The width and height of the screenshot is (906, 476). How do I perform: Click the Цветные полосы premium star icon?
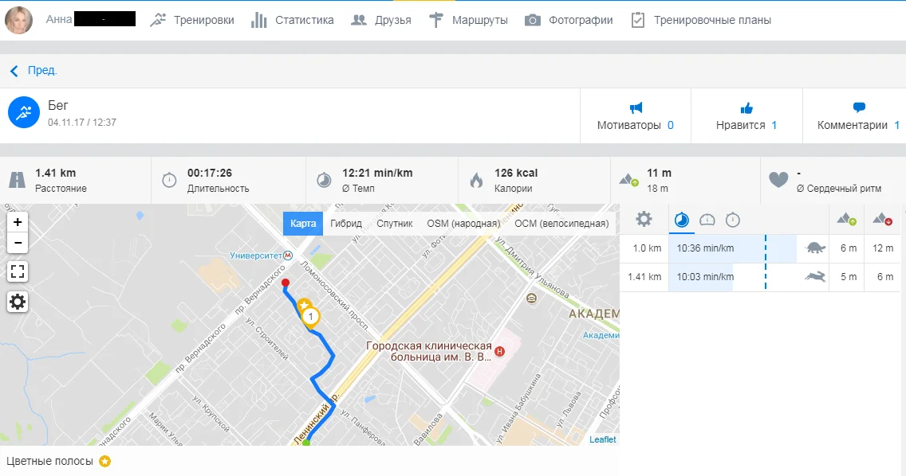(104, 461)
